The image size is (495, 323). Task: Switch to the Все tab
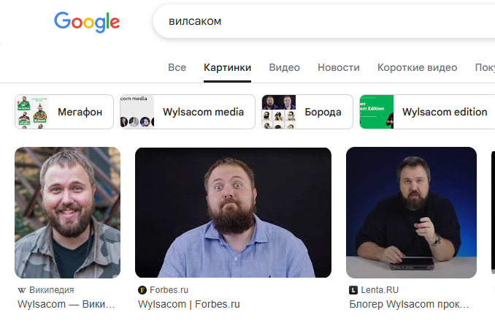click(177, 68)
